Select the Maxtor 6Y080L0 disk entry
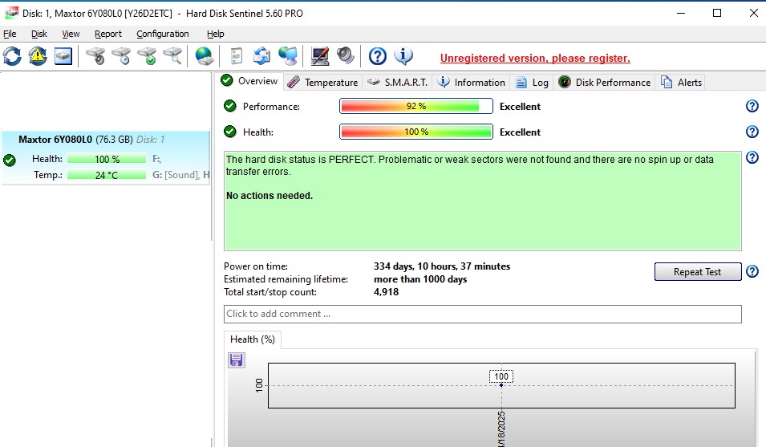This screenshot has height=447, width=766. (x=106, y=158)
